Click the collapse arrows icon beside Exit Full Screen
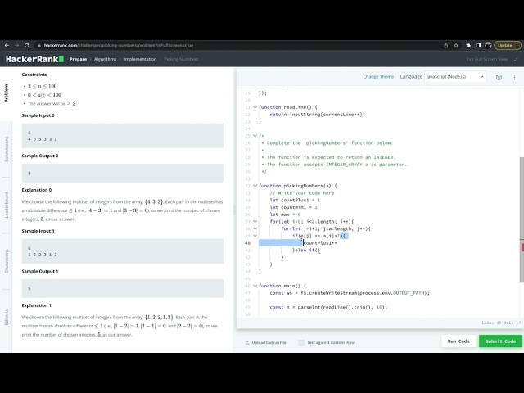Viewport: 524px width, 393px height. pos(516,59)
